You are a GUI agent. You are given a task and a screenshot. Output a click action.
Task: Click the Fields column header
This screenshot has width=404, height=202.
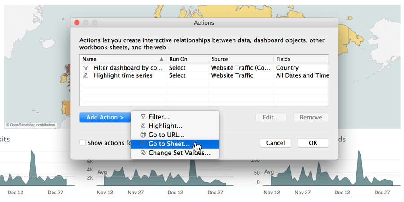tap(301, 59)
